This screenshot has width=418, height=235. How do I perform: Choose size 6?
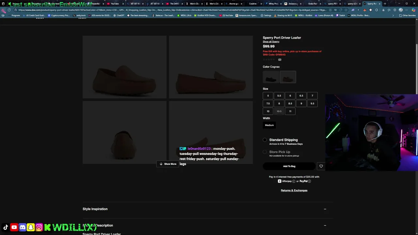290,96
